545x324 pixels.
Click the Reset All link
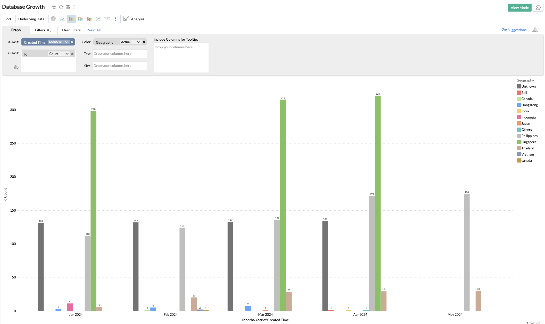click(x=93, y=30)
